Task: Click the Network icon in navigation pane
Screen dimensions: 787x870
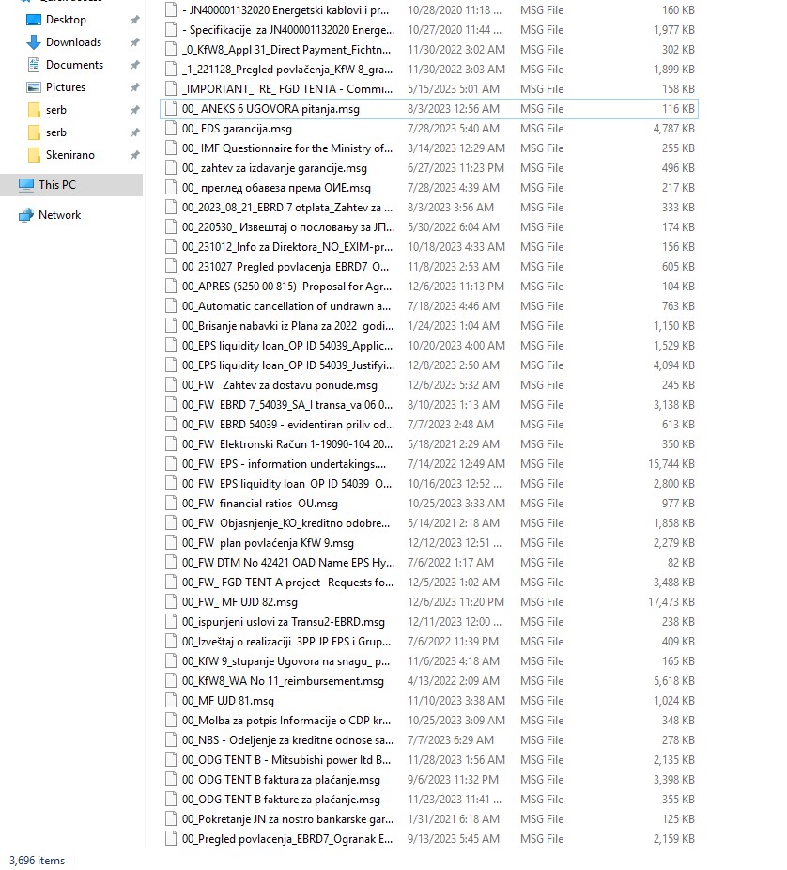Action: [x=26, y=215]
